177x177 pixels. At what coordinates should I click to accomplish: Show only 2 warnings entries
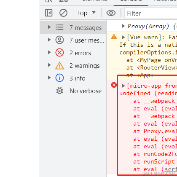(x=73, y=66)
